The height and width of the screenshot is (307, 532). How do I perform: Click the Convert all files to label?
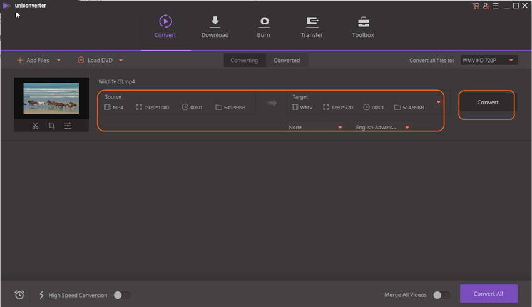tap(432, 60)
